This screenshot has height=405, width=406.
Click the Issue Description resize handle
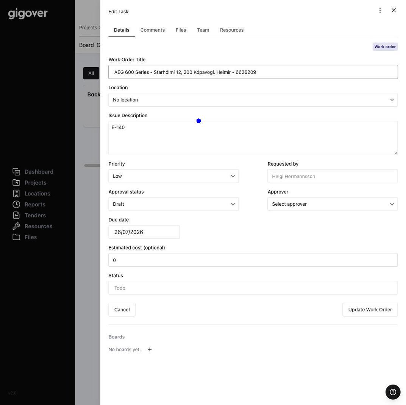click(x=396, y=153)
